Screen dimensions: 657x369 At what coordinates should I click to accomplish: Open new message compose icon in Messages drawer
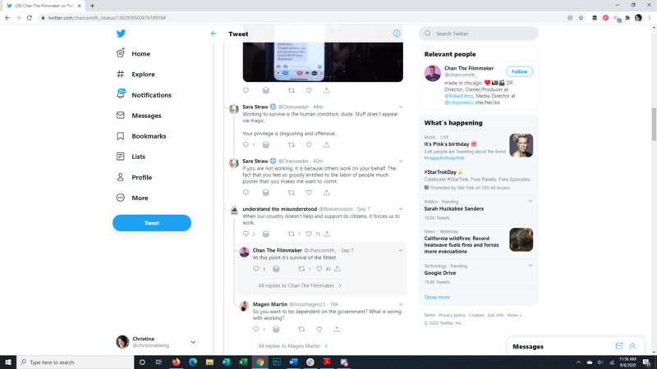click(x=619, y=346)
